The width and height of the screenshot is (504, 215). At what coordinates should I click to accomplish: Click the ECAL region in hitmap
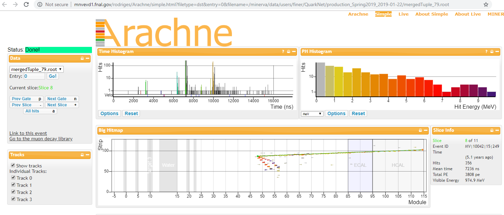(360, 165)
